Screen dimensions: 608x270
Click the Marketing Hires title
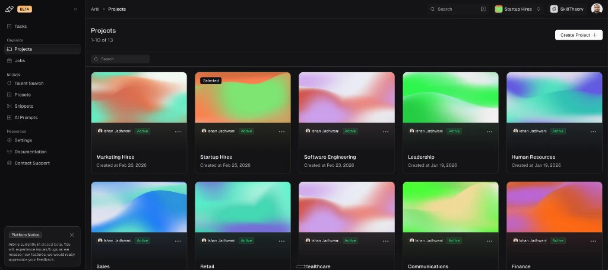click(115, 157)
